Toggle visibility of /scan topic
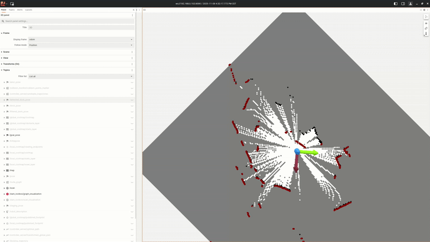This screenshot has width=430, height=242. [x=132, y=188]
